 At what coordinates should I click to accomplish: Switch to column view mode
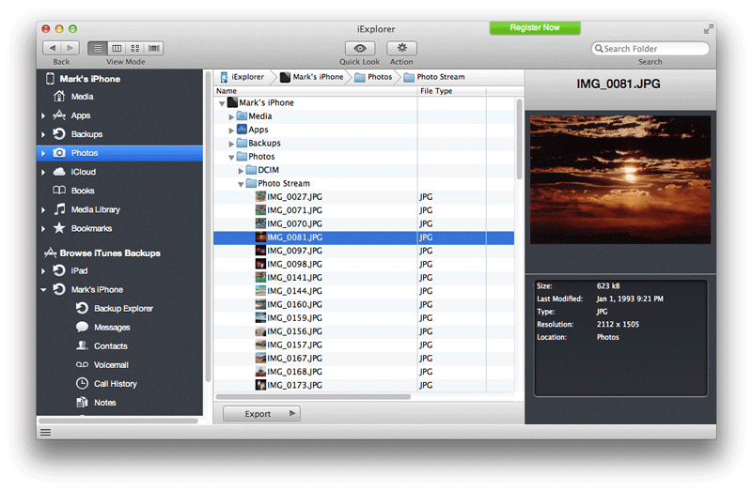117,48
